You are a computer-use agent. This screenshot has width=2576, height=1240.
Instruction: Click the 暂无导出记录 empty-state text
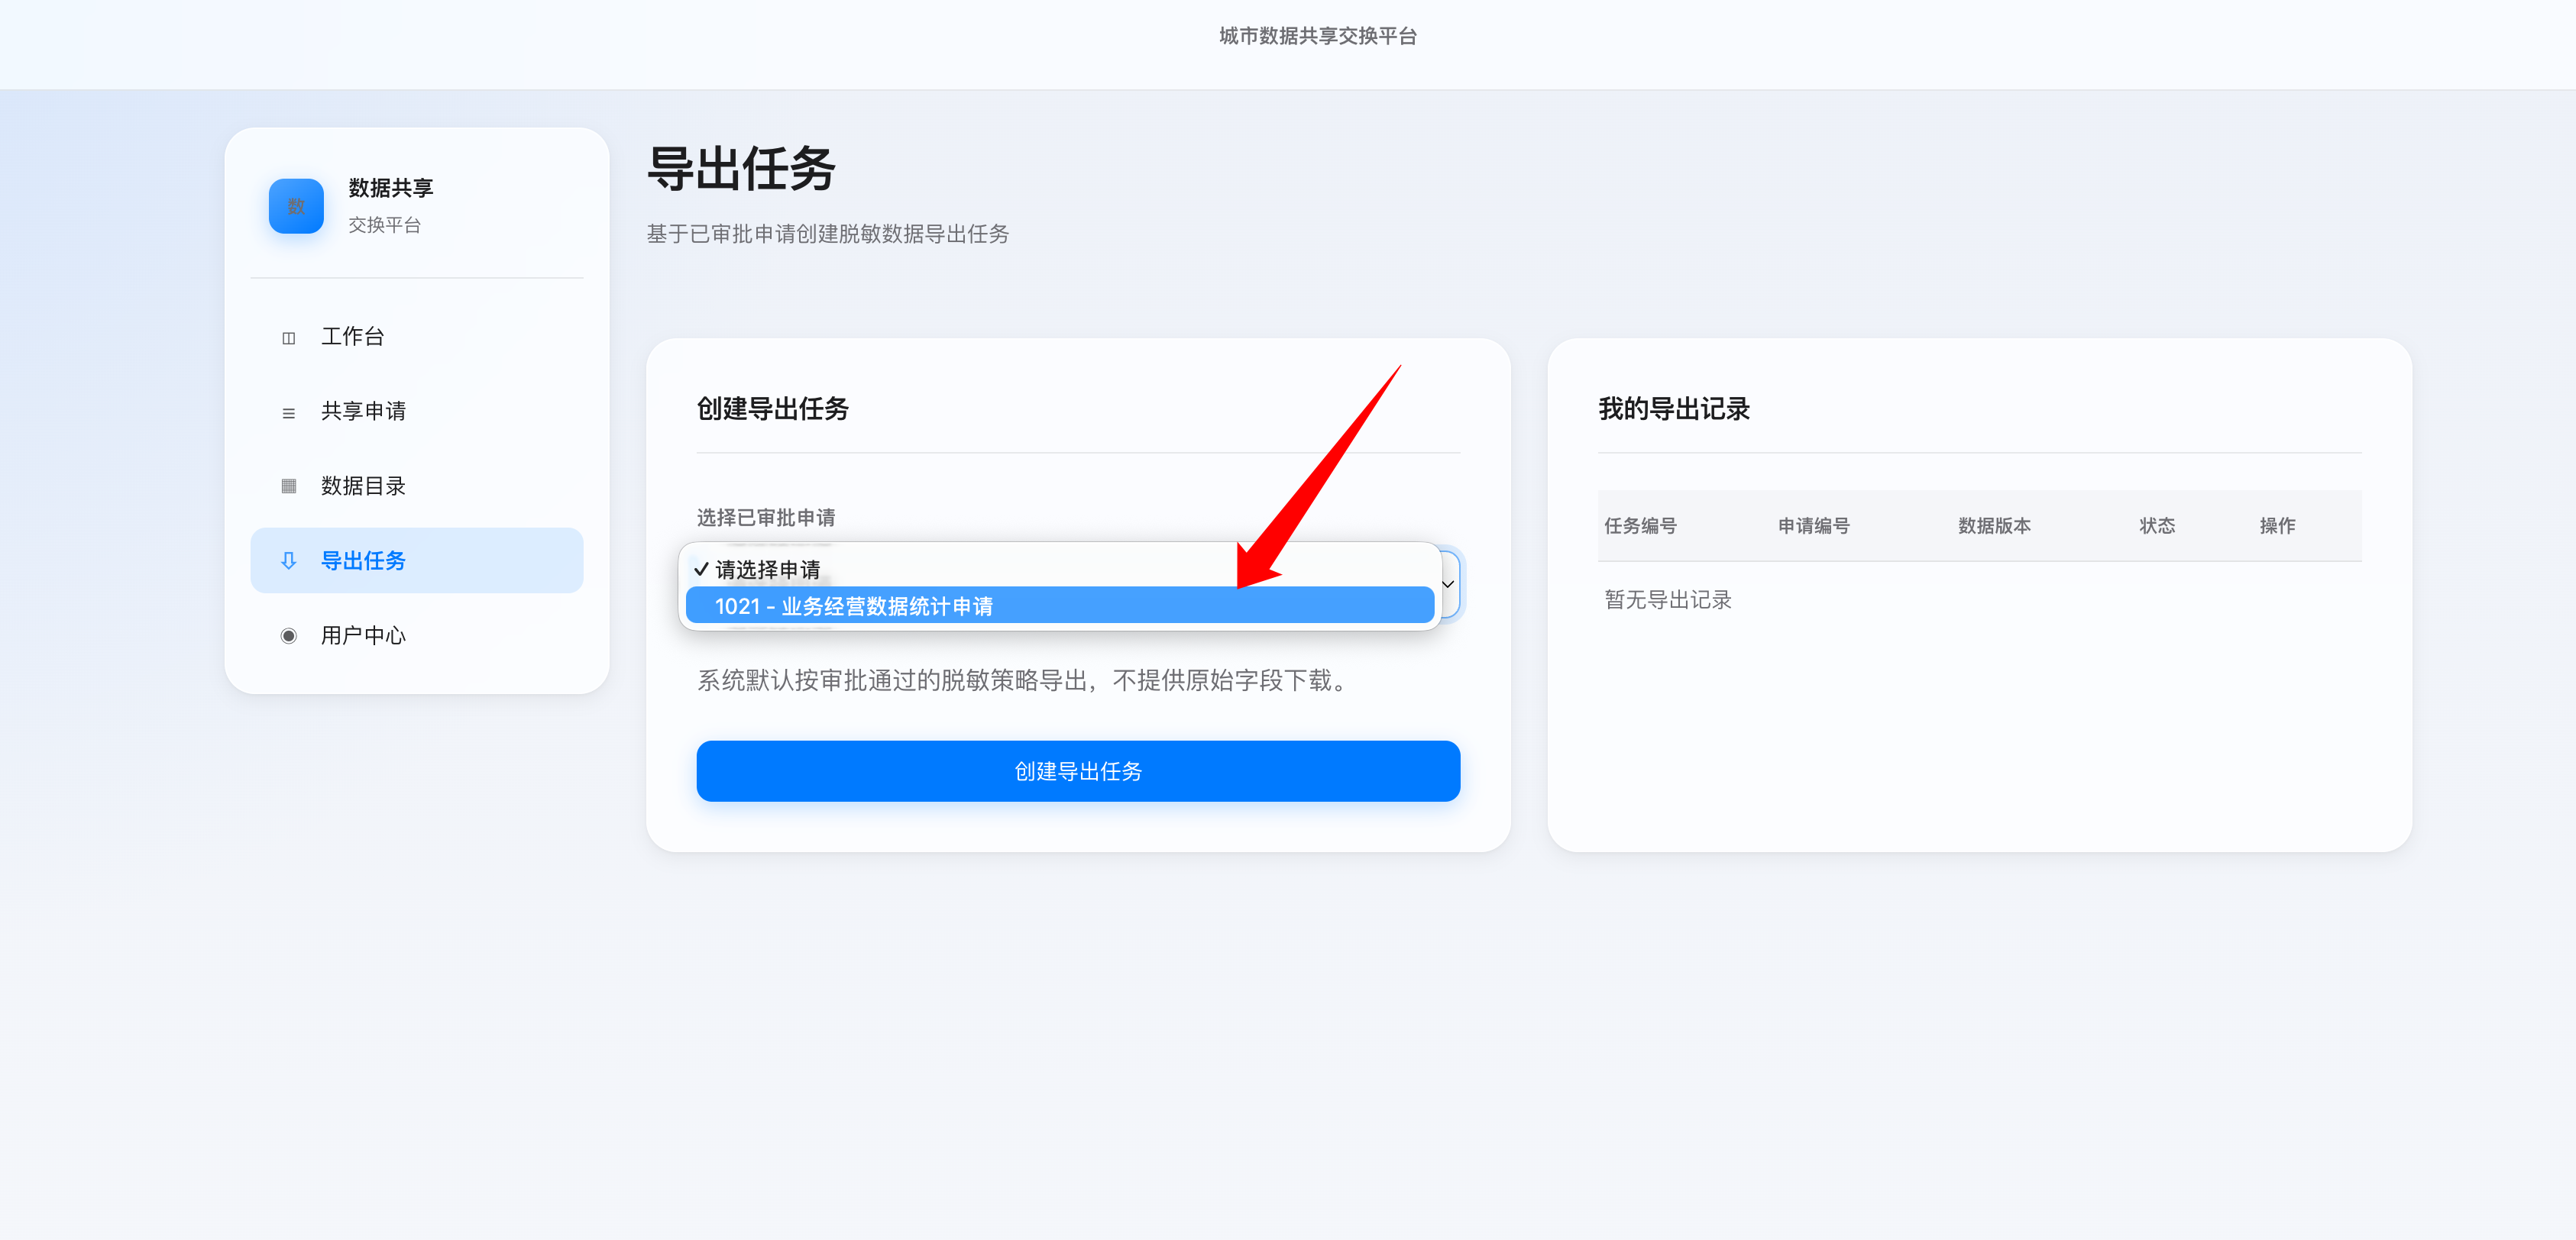click(1668, 599)
